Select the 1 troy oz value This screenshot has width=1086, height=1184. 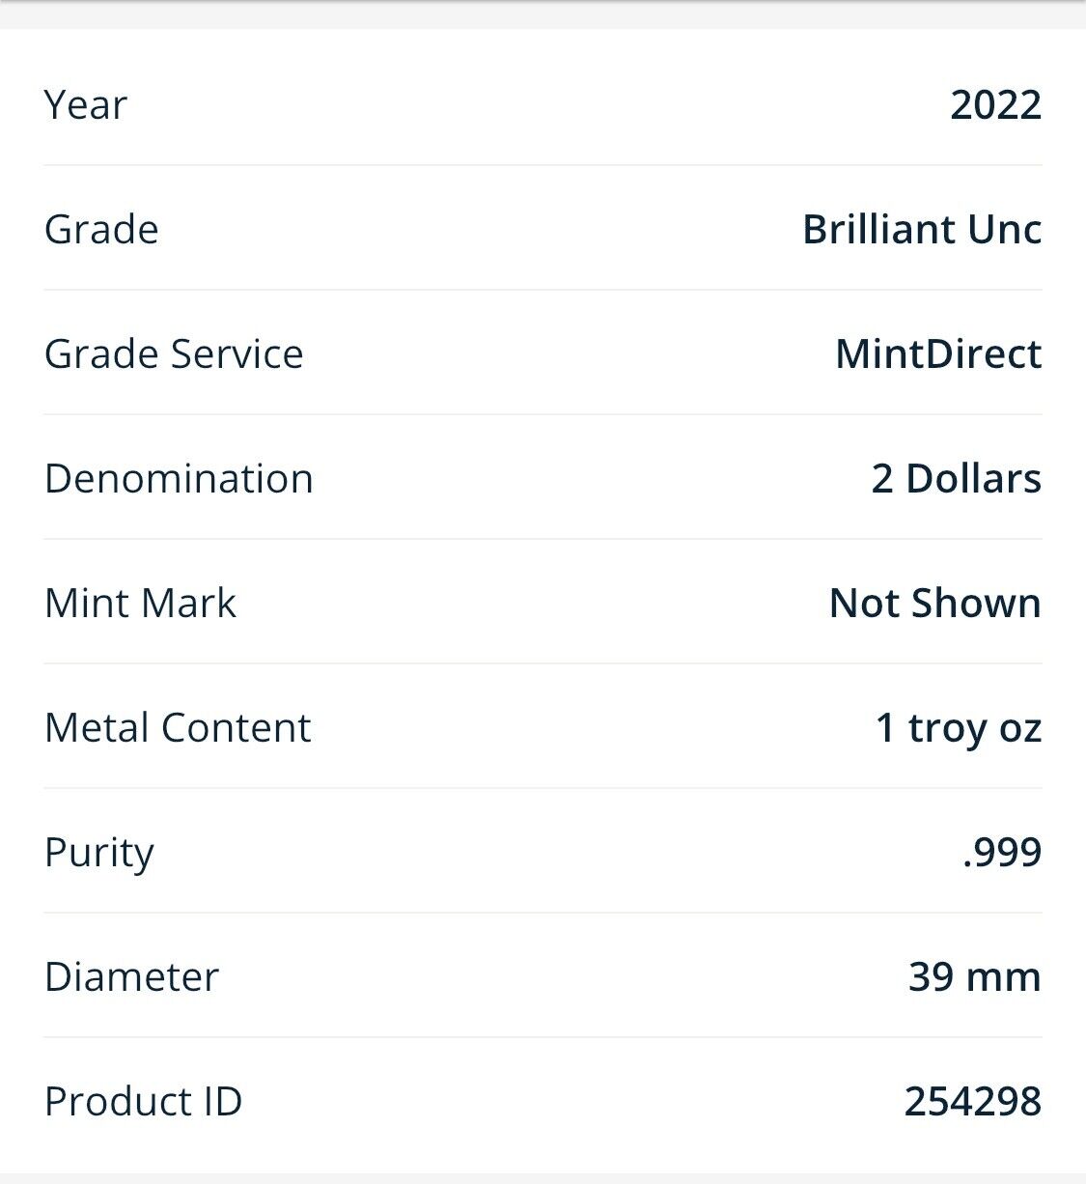click(x=958, y=727)
